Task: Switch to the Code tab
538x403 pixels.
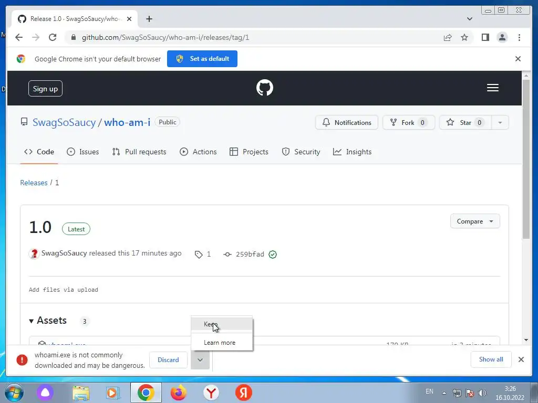Action: tap(39, 152)
